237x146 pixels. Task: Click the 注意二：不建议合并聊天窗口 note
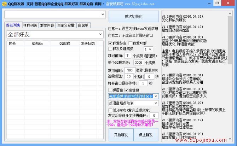coord(130,35)
